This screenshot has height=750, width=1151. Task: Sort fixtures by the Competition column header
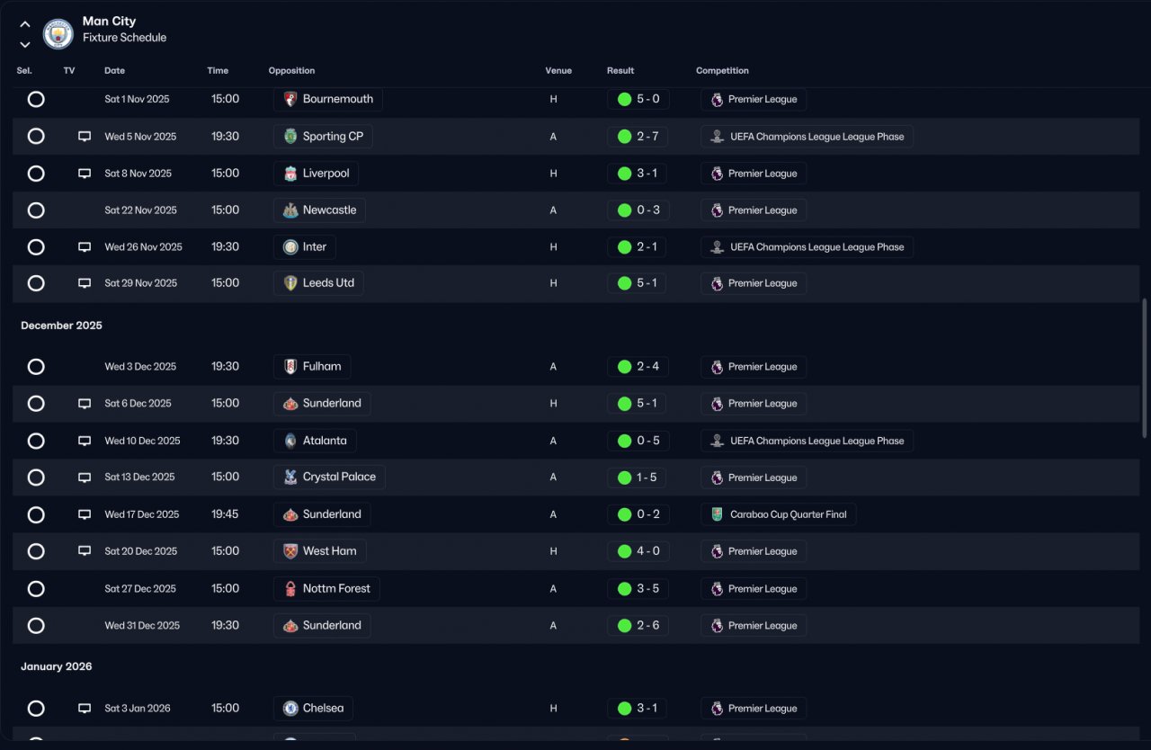pos(722,71)
